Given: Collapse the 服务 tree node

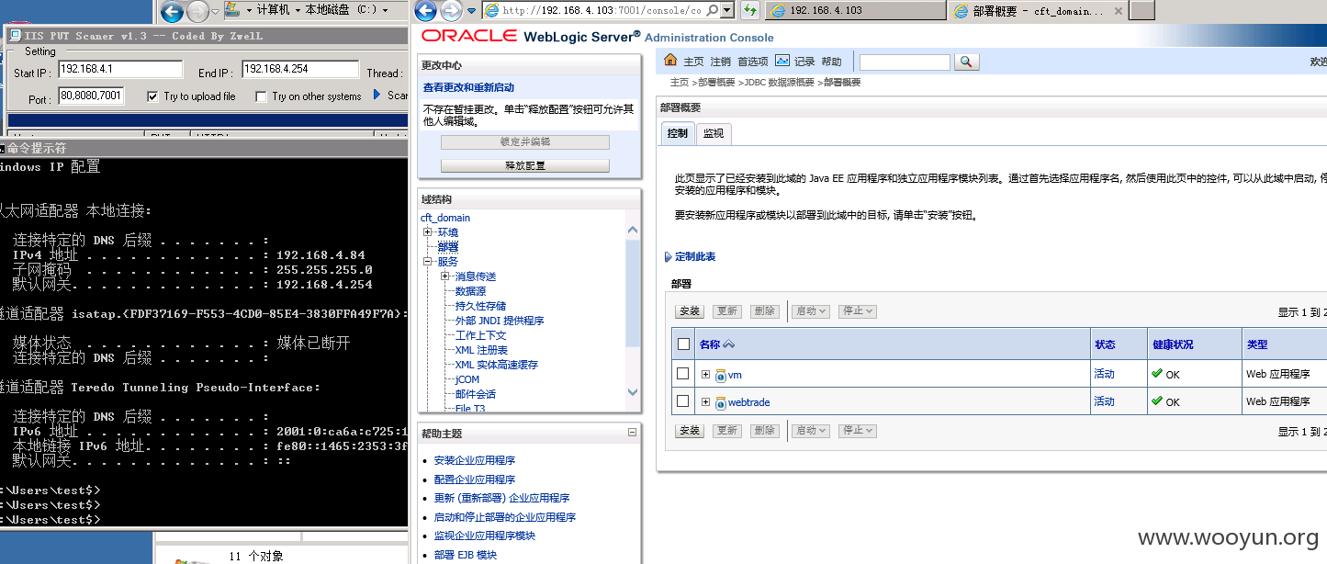Looking at the screenshot, I should 428,262.
